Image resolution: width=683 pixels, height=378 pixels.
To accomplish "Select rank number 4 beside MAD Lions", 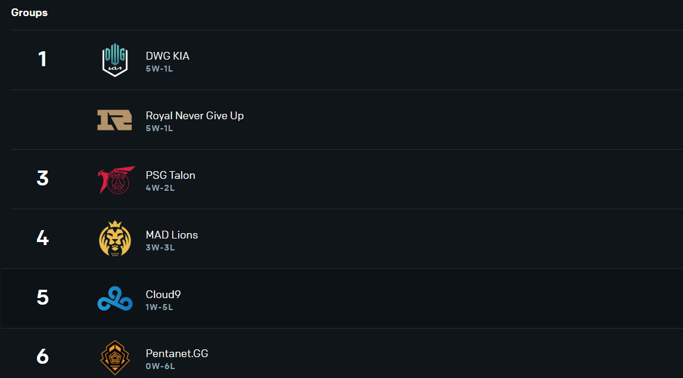I will coord(42,238).
